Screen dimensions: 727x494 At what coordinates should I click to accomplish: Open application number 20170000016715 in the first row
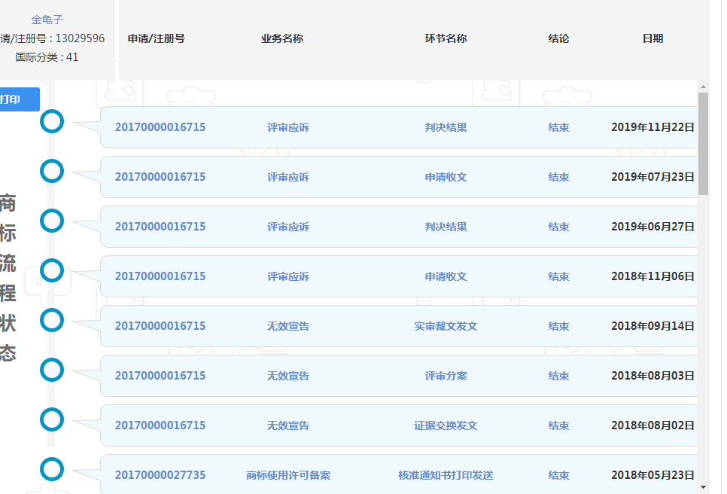click(160, 127)
